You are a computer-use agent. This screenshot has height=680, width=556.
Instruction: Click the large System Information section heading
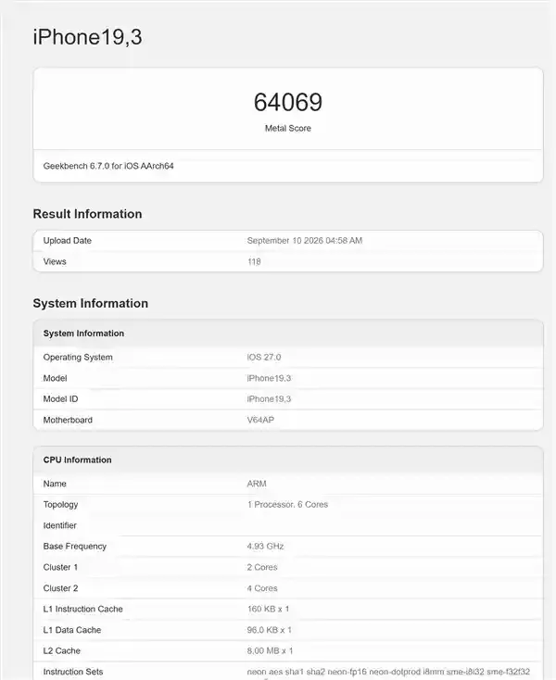point(91,303)
